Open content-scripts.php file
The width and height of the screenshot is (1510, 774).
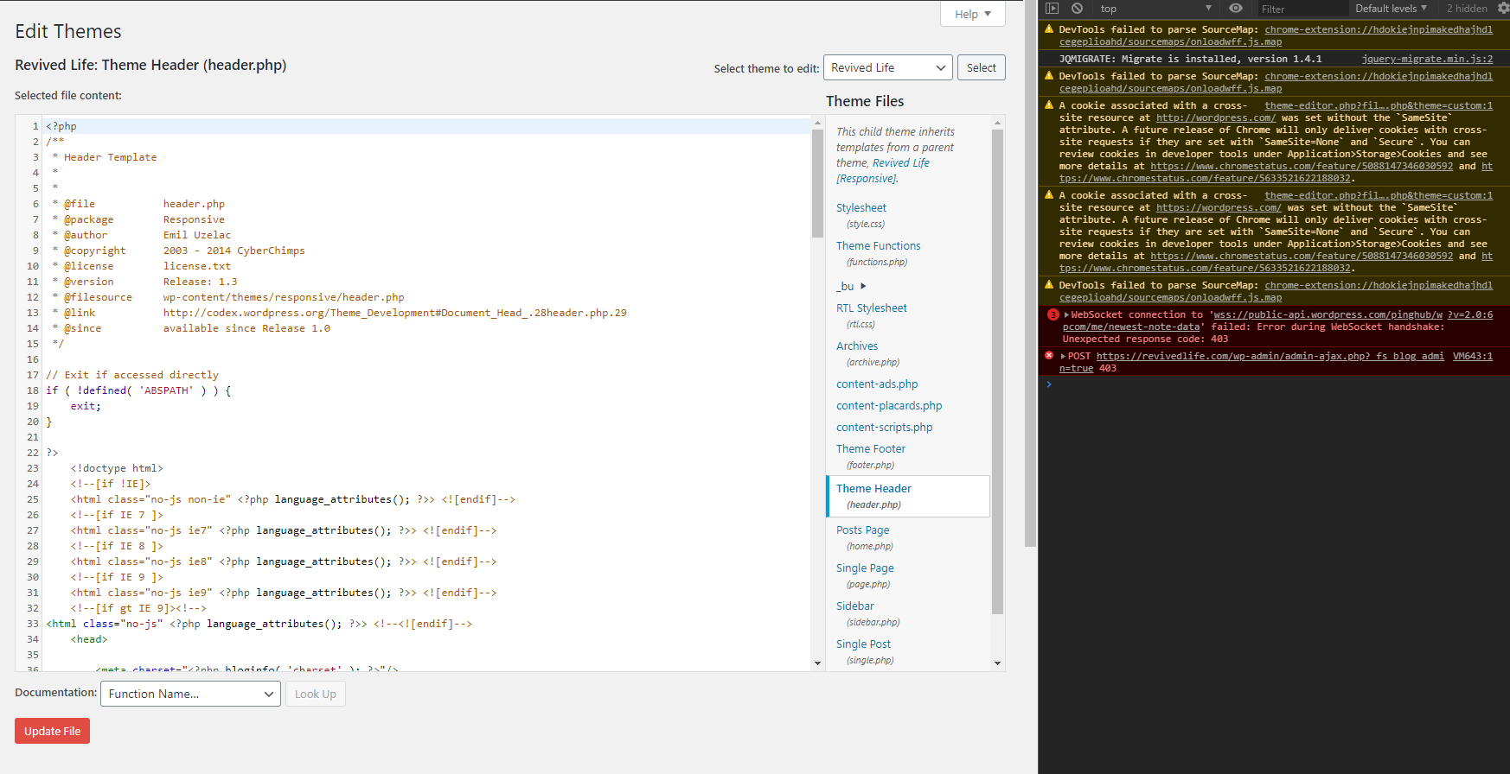(x=884, y=428)
